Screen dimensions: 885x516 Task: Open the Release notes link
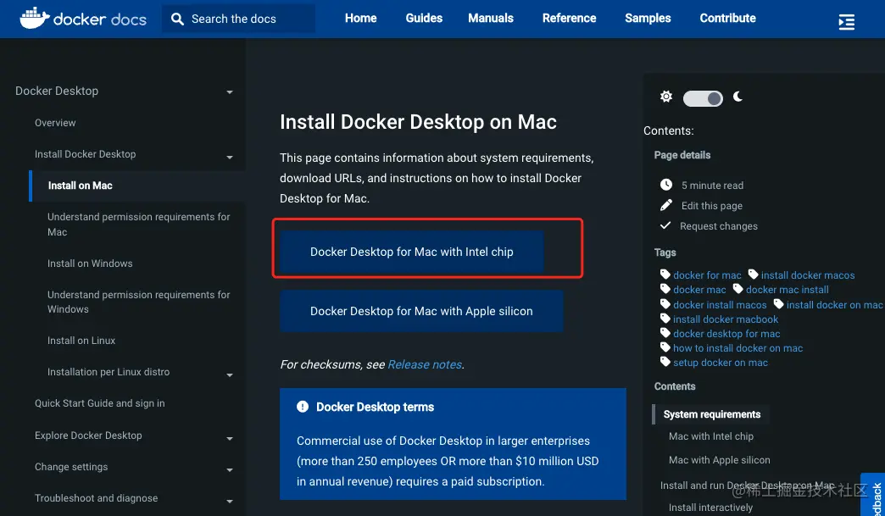[425, 364]
